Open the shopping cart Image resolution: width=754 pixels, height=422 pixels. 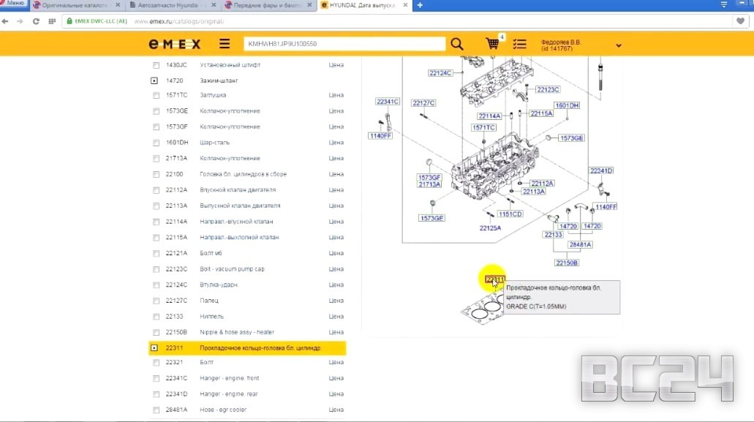pyautogui.click(x=493, y=44)
